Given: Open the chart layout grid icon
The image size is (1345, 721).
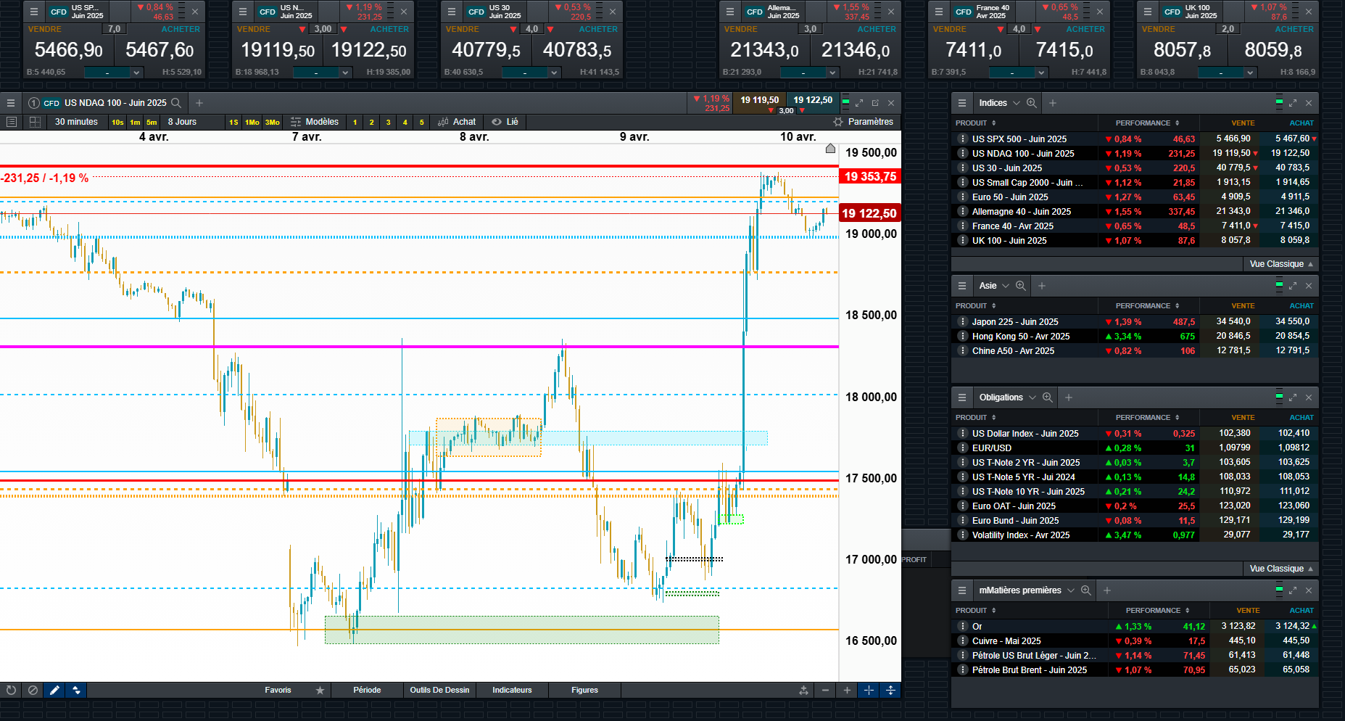Looking at the screenshot, I should pyautogui.click(x=35, y=122).
